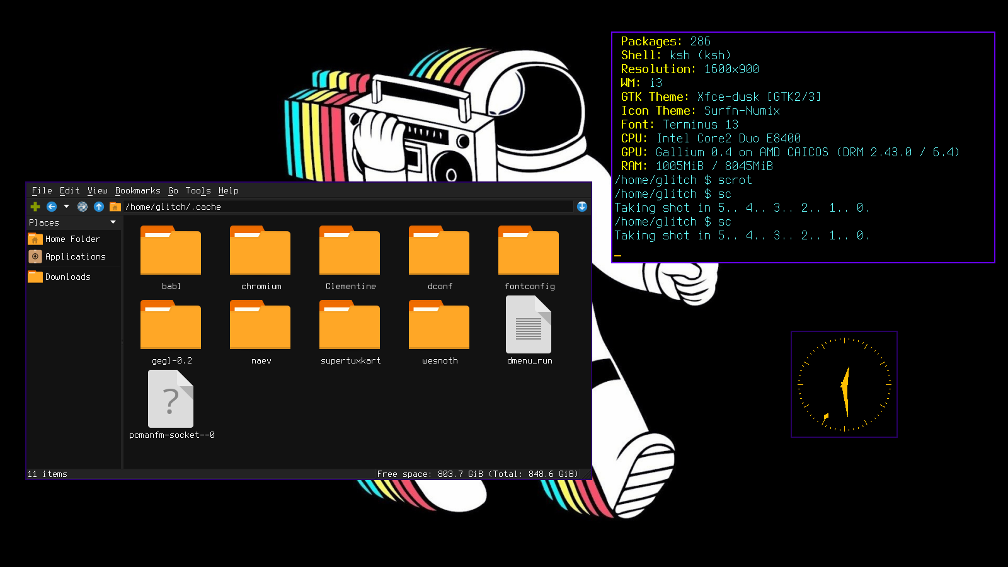
Task: Click the jump-to-path arrow beside address bar
Action: [582, 207]
